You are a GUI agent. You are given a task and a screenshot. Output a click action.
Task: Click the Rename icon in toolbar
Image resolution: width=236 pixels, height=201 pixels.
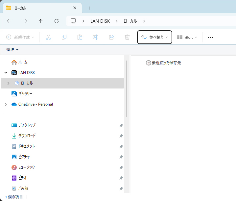coord(96,38)
